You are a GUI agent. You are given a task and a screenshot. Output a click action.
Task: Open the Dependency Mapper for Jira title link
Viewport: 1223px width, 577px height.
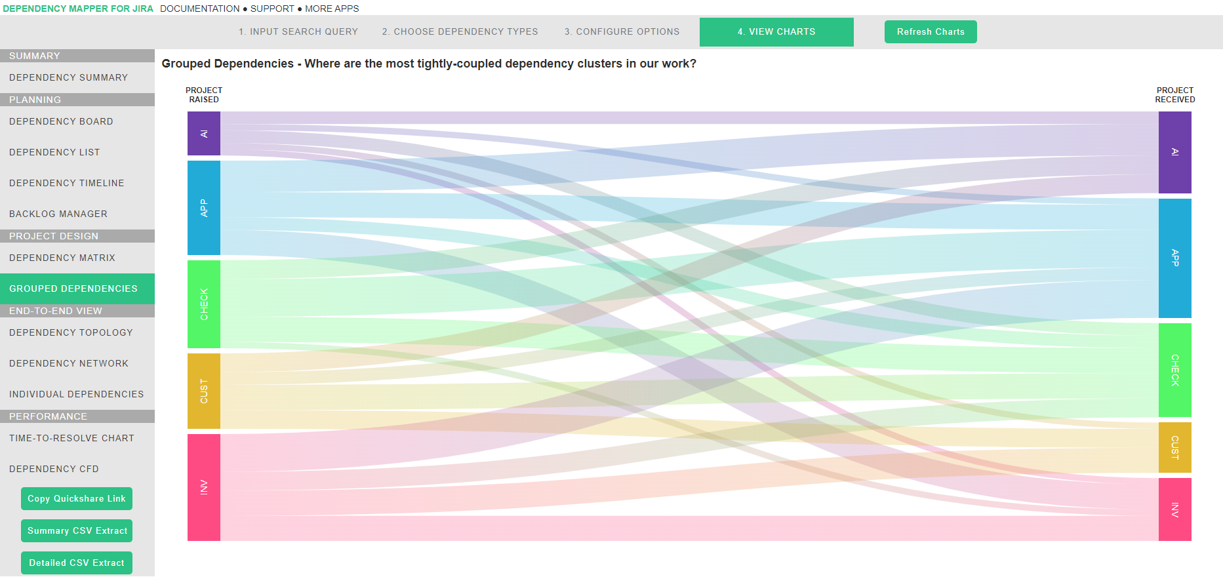78,9
